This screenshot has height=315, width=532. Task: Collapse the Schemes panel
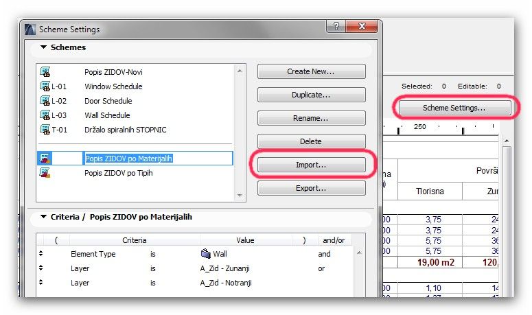coord(43,47)
